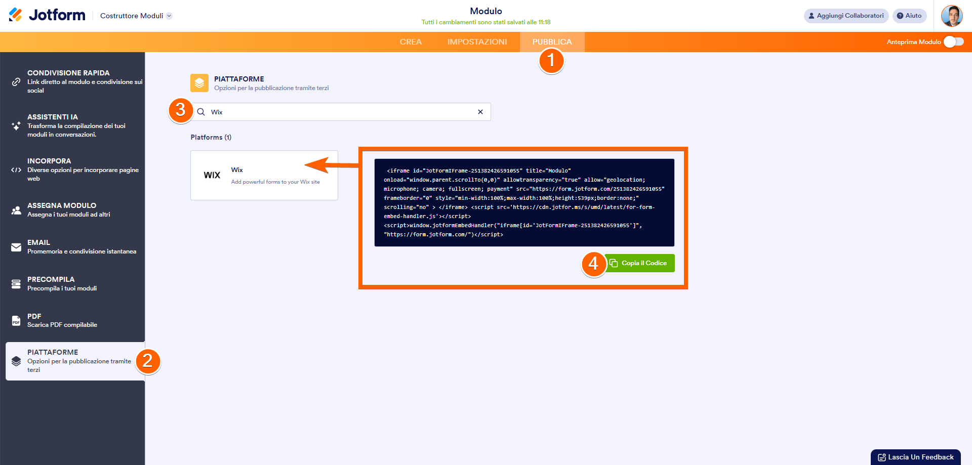Image resolution: width=972 pixels, height=465 pixels.
Task: Toggle the Anteprima Modulo switch
Action: click(953, 42)
